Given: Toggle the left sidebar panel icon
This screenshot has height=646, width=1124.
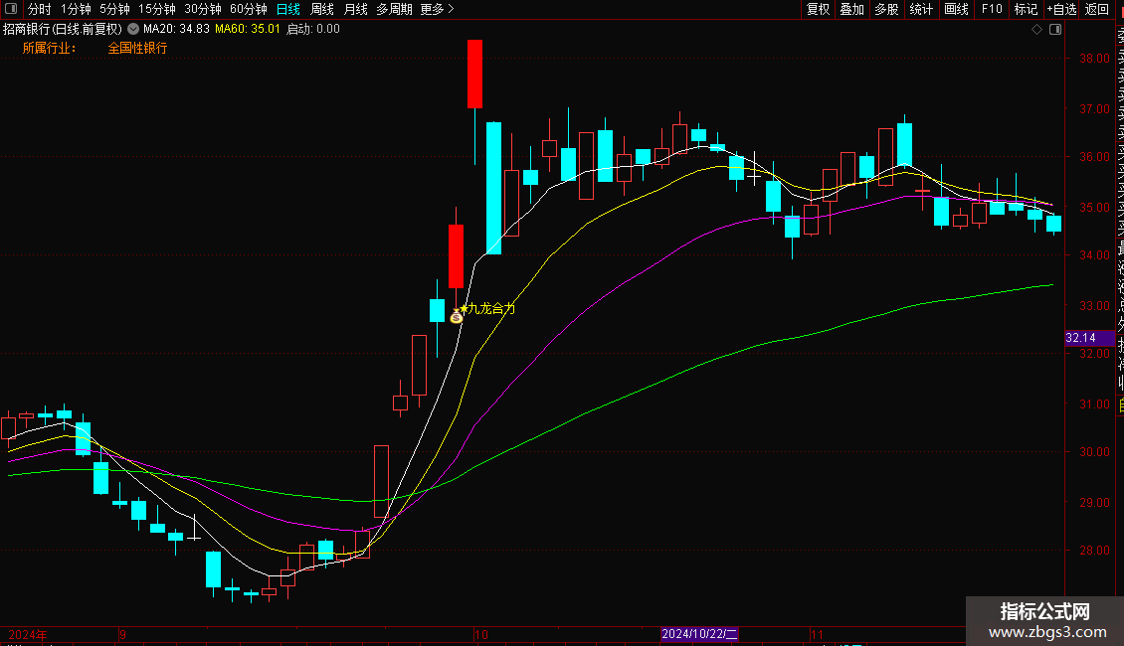Looking at the screenshot, I should [x=11, y=9].
